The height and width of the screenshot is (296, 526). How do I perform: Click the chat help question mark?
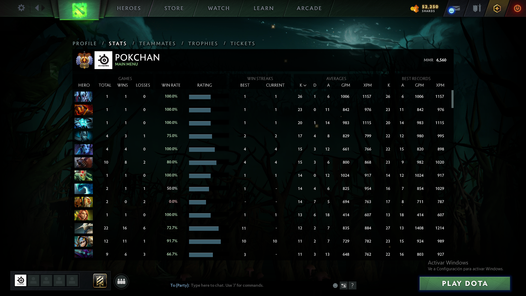pyautogui.click(x=353, y=286)
